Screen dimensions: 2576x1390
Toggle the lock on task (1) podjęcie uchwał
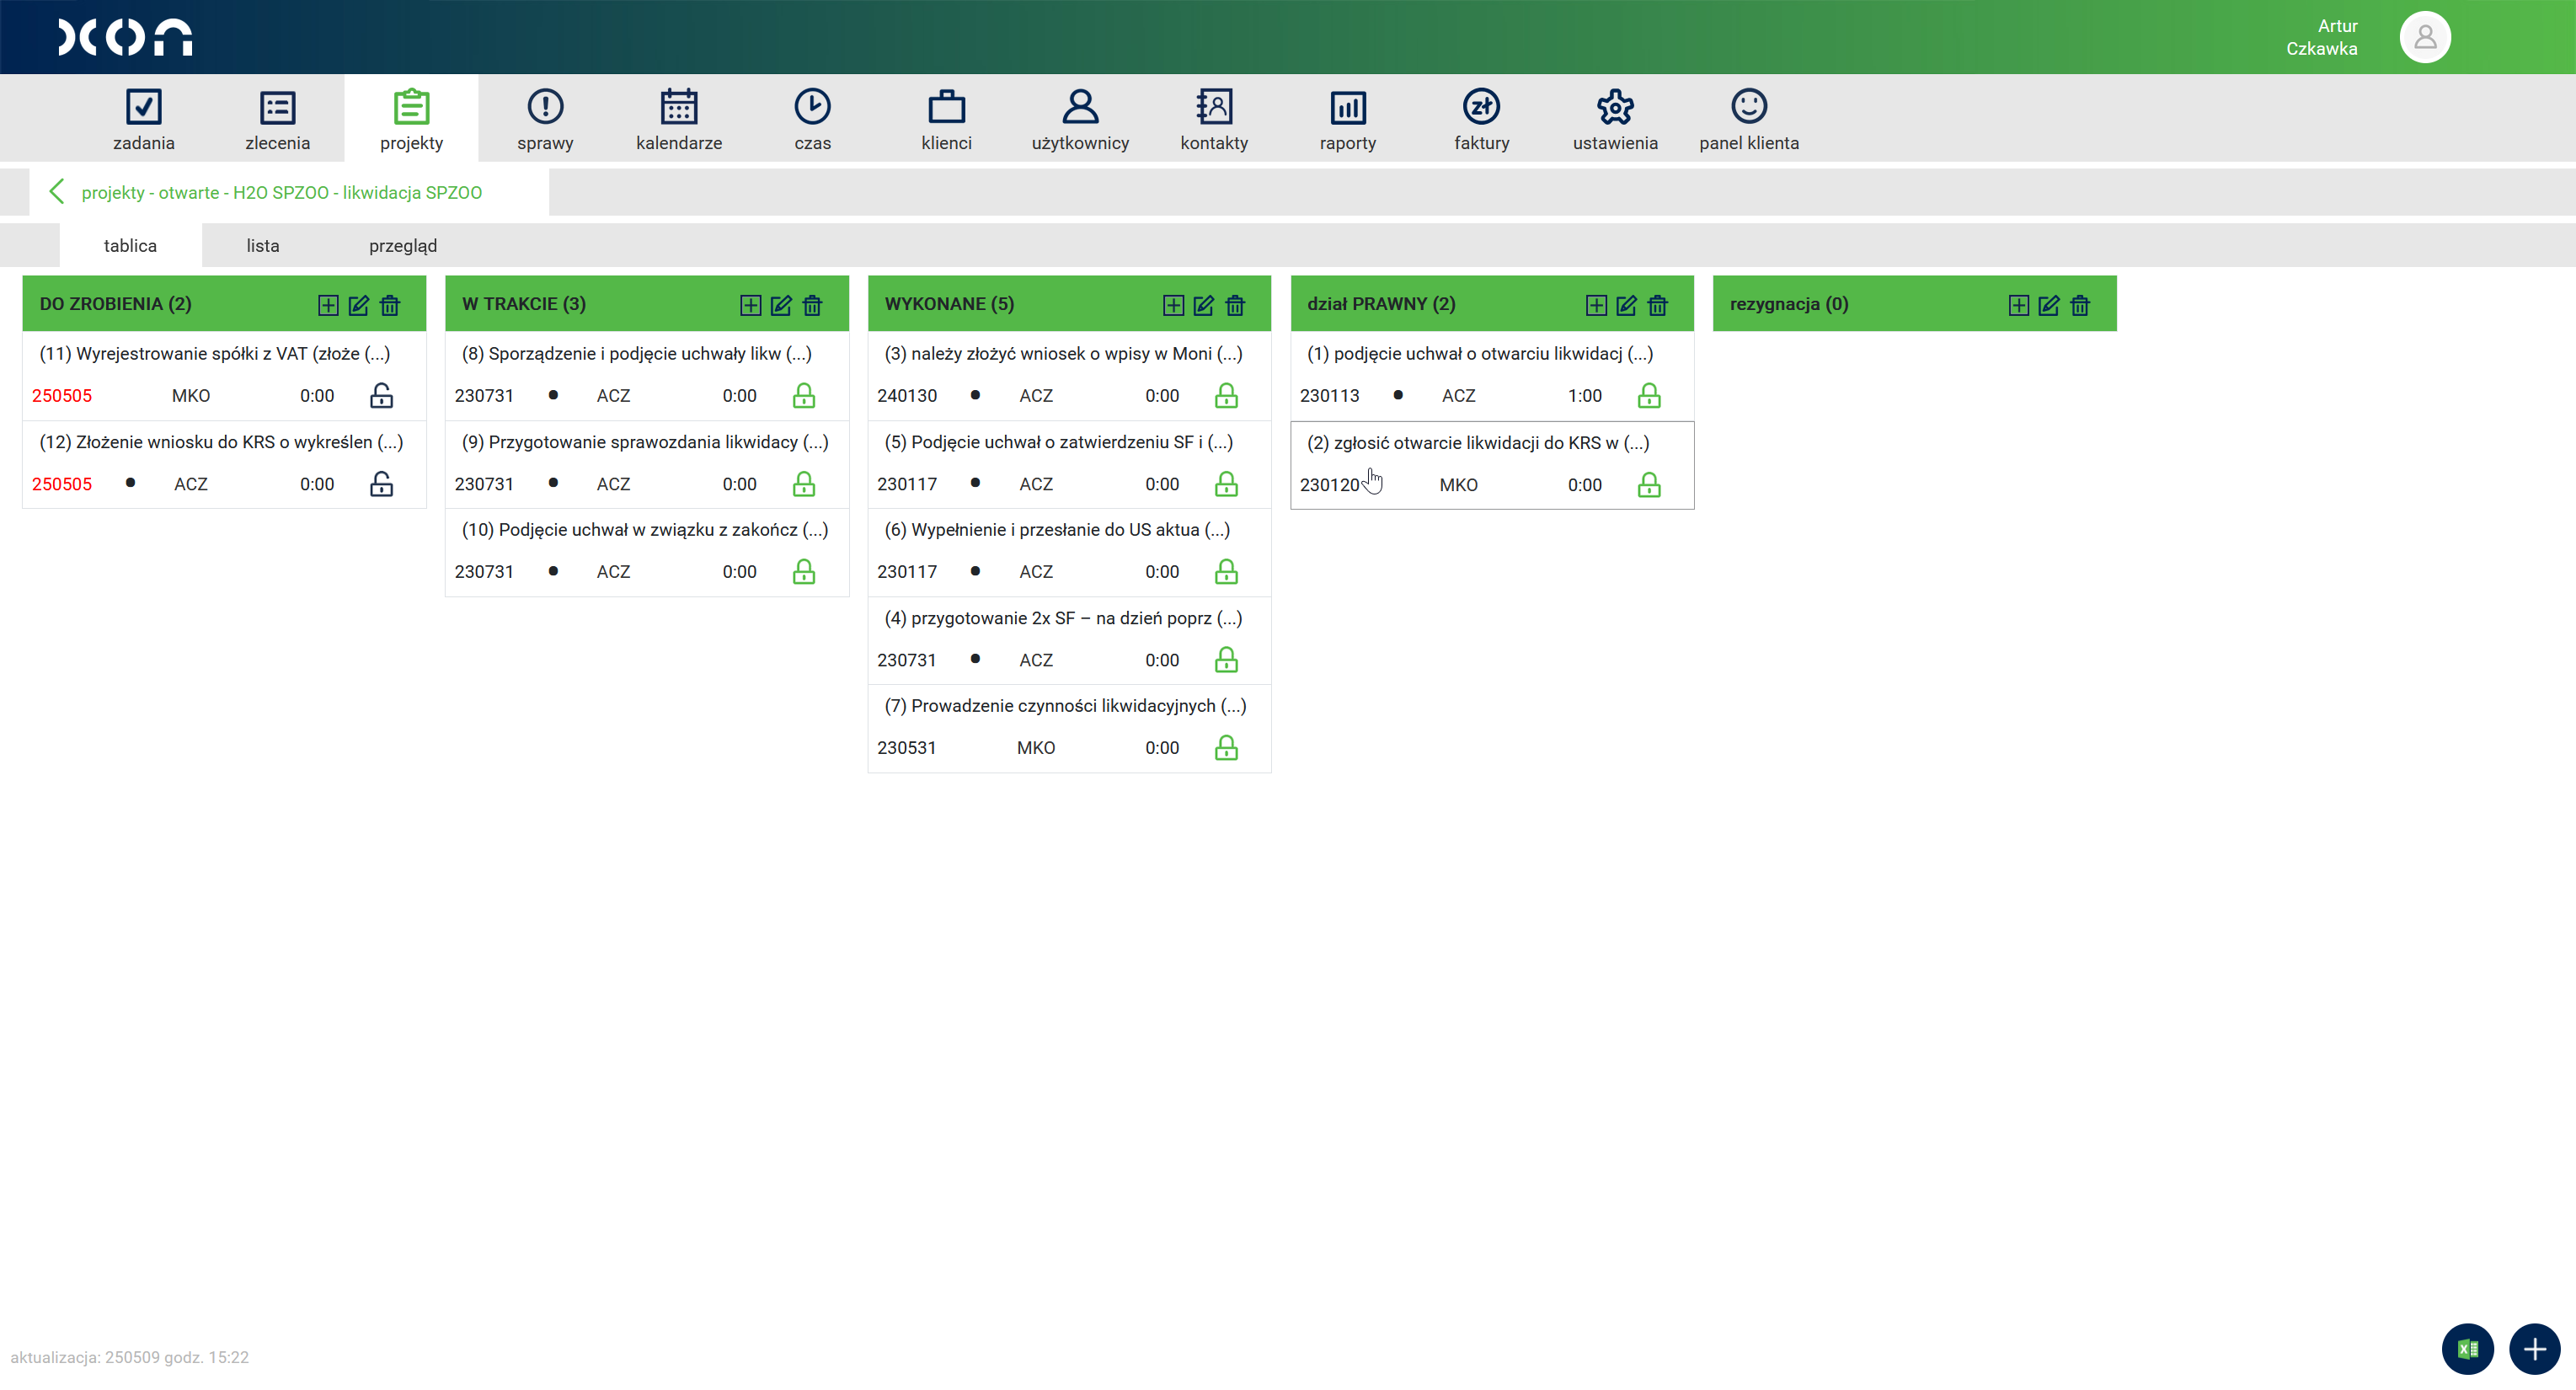(x=1649, y=395)
